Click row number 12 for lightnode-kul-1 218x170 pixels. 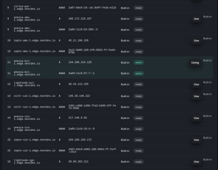point(9,84)
